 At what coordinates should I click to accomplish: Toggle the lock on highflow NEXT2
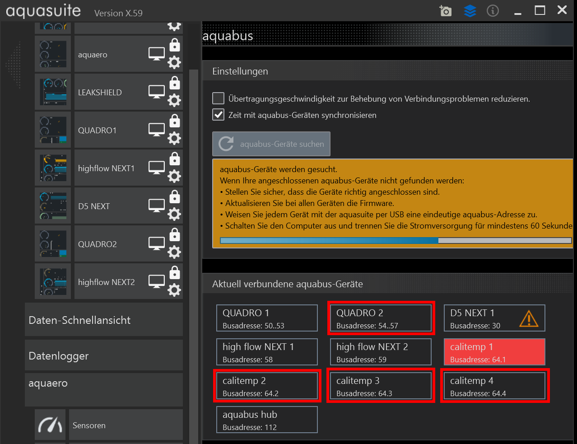coord(174,273)
